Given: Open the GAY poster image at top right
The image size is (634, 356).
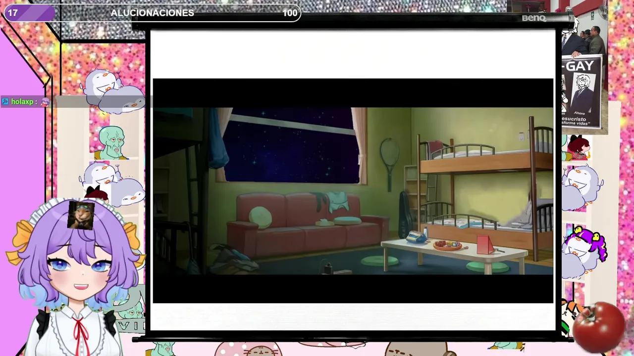Looking at the screenshot, I should pyautogui.click(x=582, y=91).
